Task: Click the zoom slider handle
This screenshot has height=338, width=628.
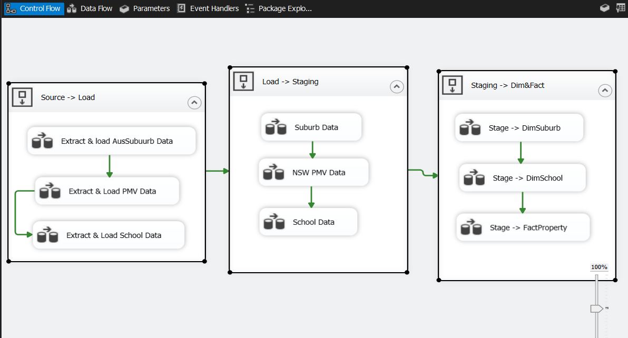Action: 596,309
